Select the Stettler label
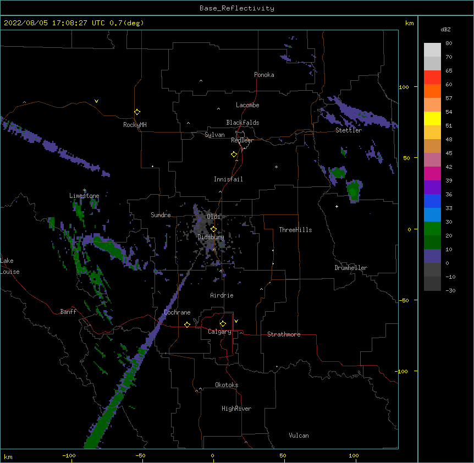 point(349,130)
